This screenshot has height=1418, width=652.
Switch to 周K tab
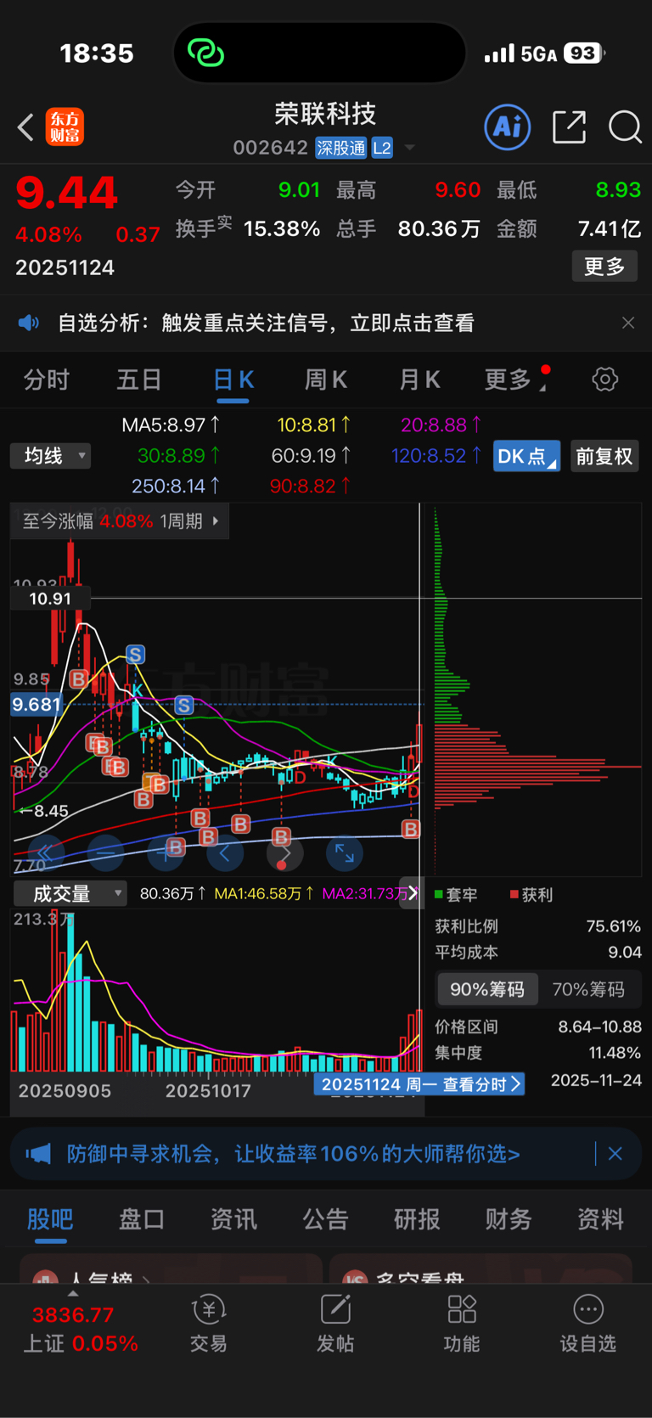(x=326, y=379)
